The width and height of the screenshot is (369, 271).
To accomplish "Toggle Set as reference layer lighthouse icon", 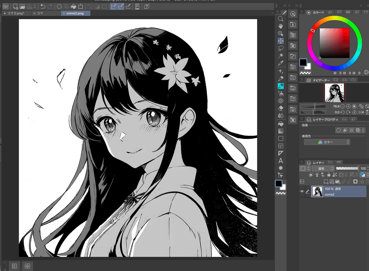I will 317,175.
